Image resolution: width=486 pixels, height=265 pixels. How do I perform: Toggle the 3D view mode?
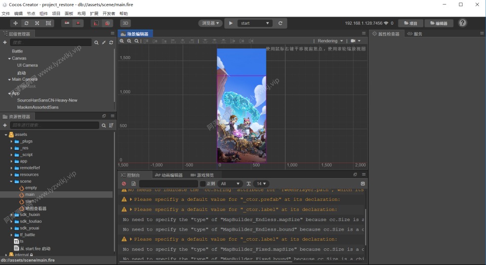[126, 23]
